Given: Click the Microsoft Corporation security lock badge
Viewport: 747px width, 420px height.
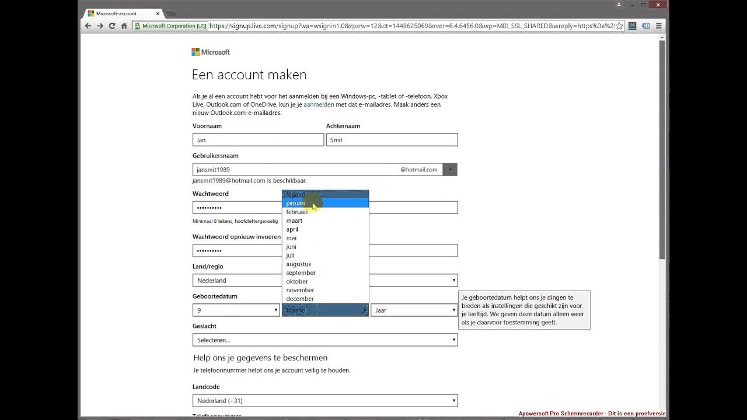Looking at the screenshot, I should pos(170,26).
